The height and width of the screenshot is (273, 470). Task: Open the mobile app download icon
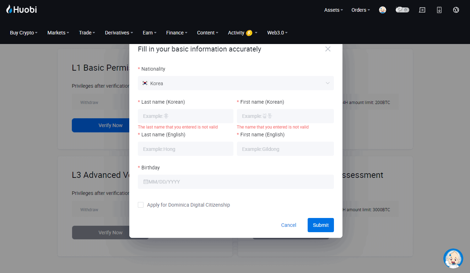coord(439,10)
